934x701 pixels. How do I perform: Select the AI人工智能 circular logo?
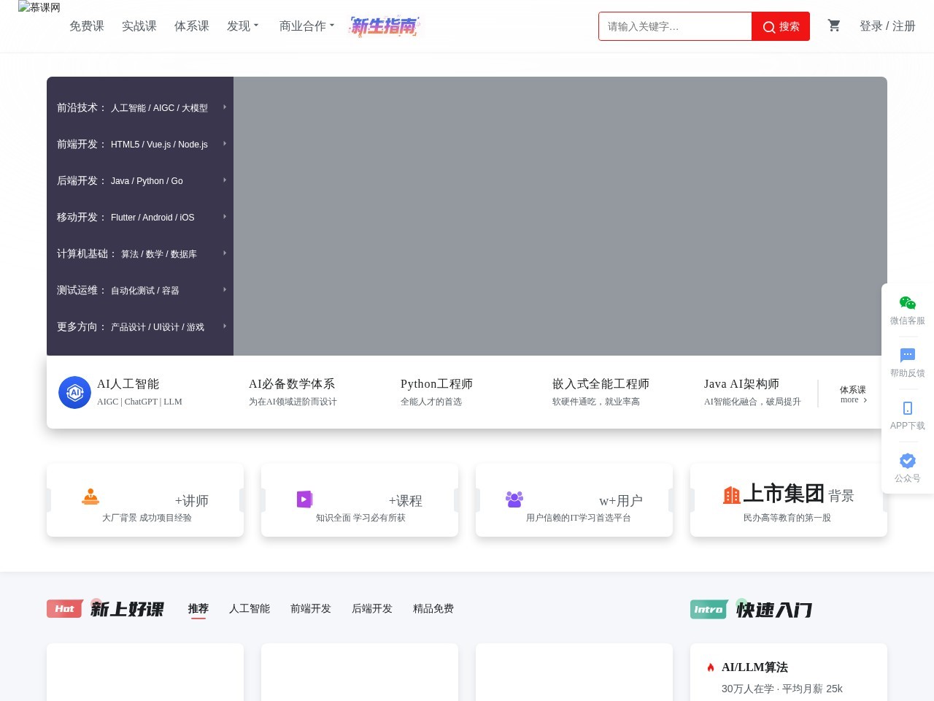(x=74, y=392)
